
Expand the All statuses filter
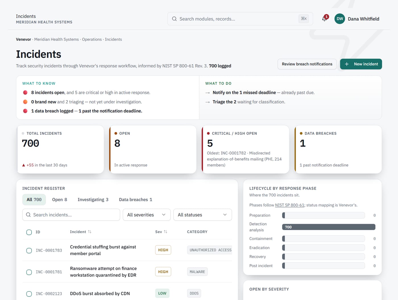203,215
